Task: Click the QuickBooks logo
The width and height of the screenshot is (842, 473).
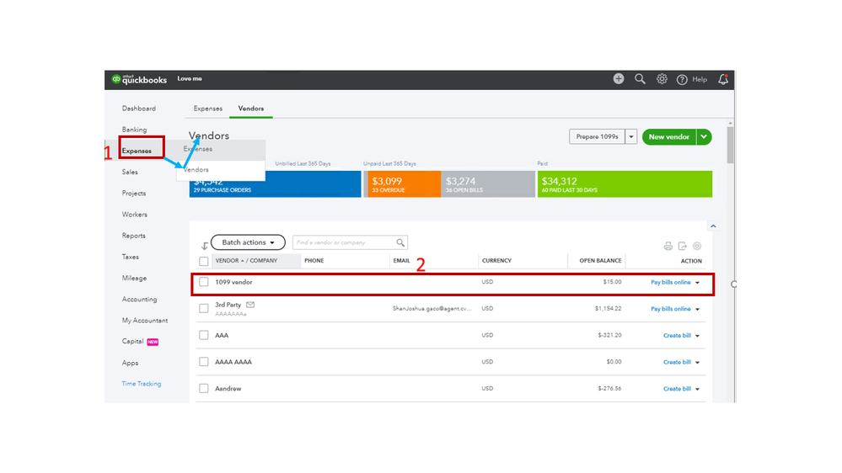Action: pos(139,79)
